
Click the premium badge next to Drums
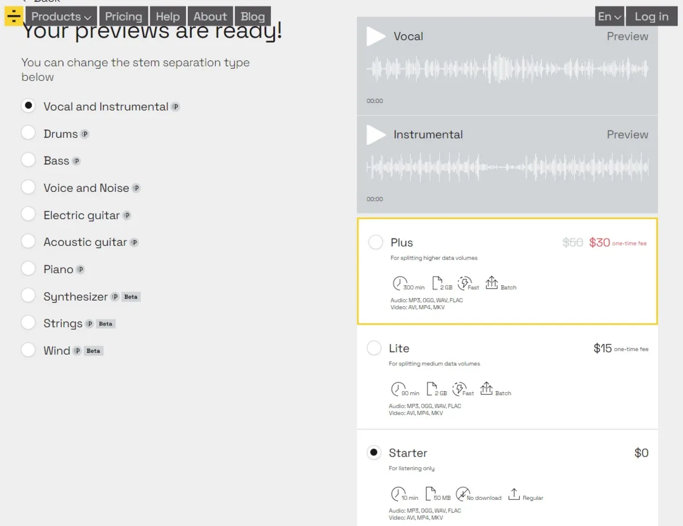click(x=85, y=134)
